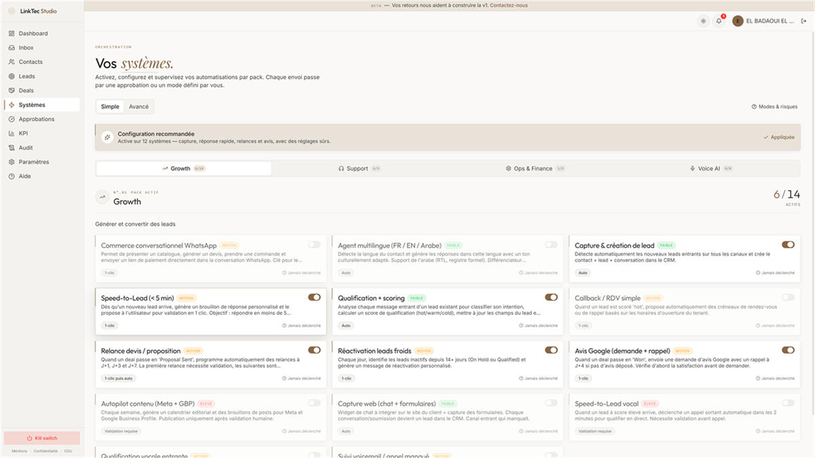Open the Mentions footer link
The image size is (815, 458).
tap(19, 451)
